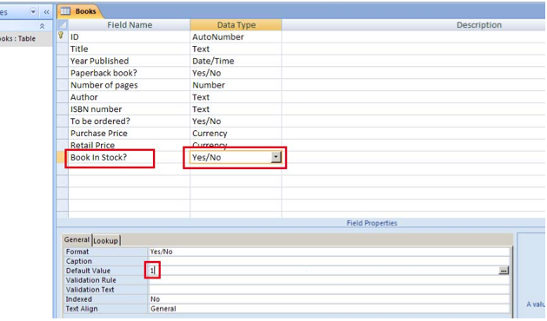Image resolution: width=547 pixels, height=321 pixels.
Task: Click Text data type for ISBN number
Action: pos(236,109)
